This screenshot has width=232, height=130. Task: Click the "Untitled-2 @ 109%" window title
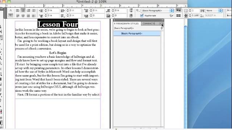click(x=92, y=2)
